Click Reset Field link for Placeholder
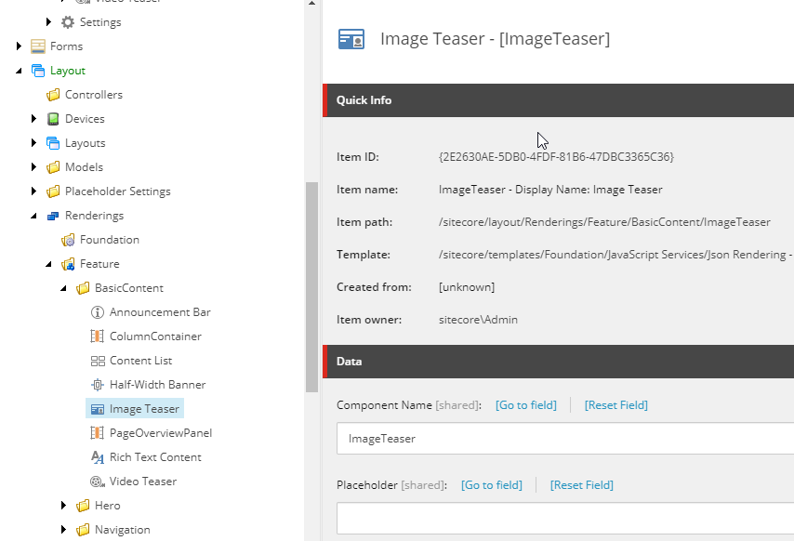Image resolution: width=794 pixels, height=541 pixels. click(581, 485)
